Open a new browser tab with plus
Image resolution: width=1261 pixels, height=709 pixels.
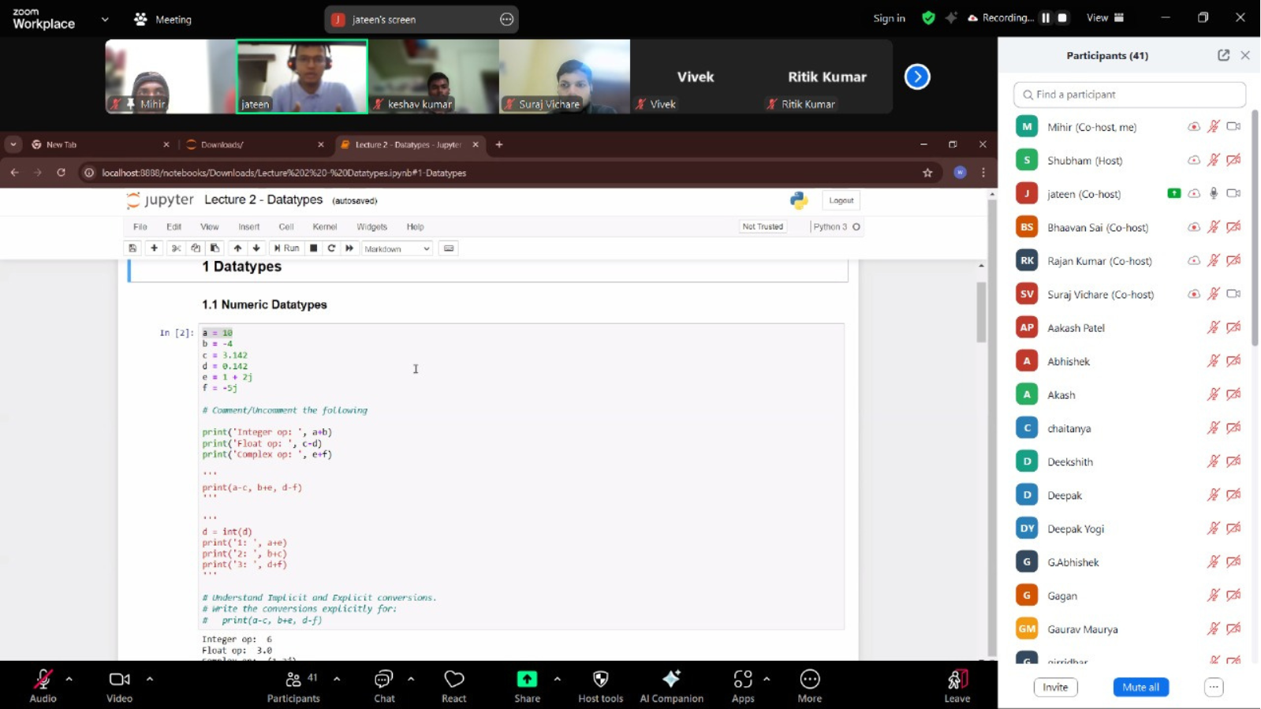499,144
